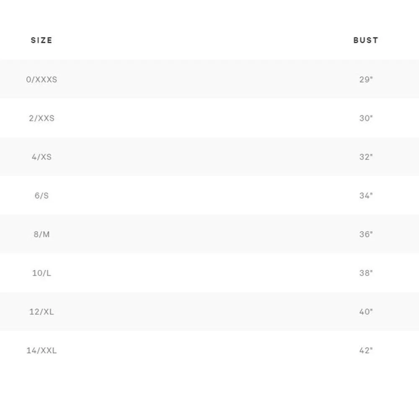Click the 40" bust measurement

[x=366, y=312]
